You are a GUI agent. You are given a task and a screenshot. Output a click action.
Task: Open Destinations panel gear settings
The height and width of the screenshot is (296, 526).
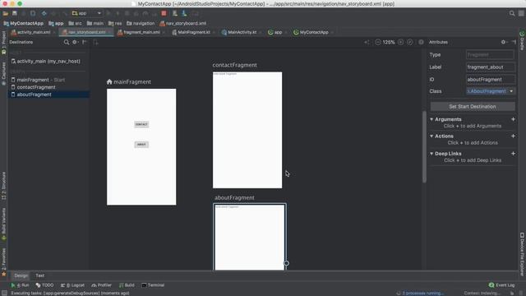coord(75,42)
